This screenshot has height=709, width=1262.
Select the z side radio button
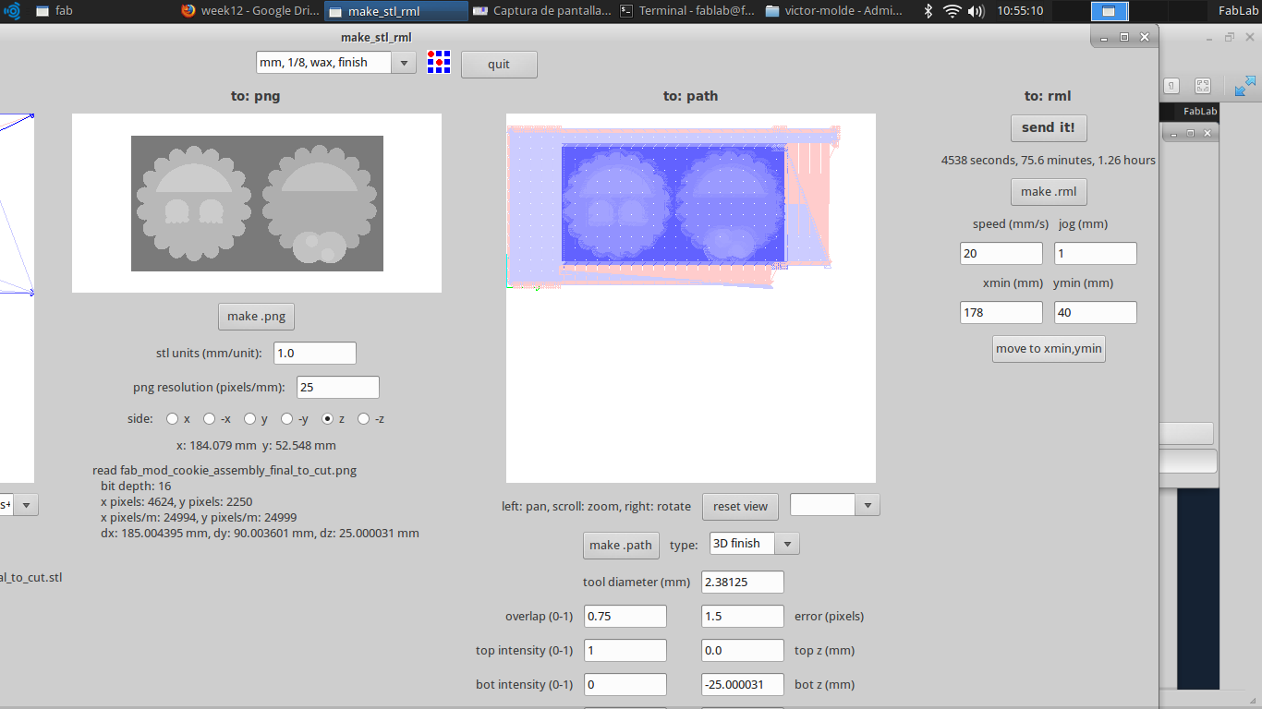(328, 418)
